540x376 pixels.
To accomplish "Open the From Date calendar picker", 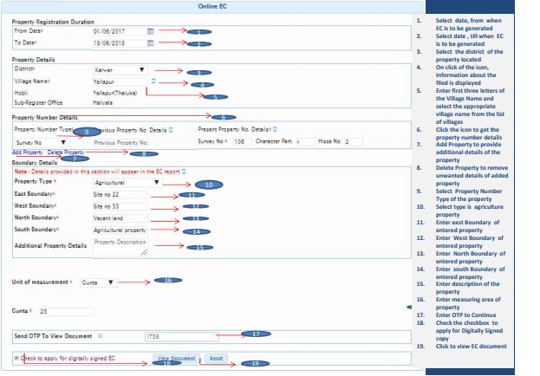I will click(x=152, y=30).
